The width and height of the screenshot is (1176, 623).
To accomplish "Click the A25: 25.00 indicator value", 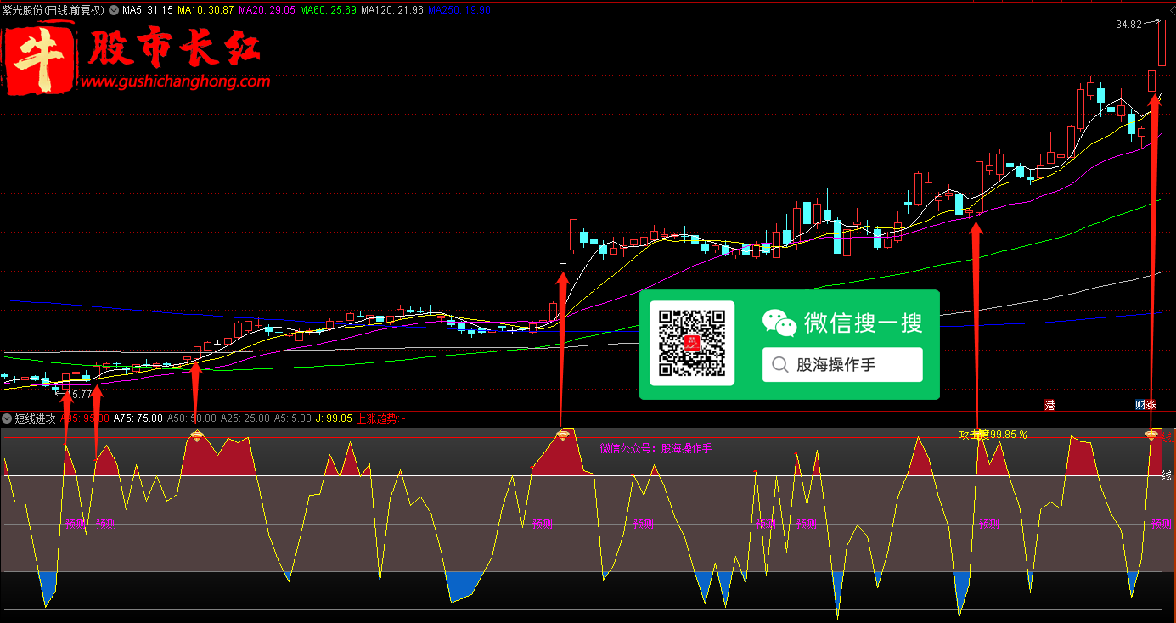I will pos(245,418).
